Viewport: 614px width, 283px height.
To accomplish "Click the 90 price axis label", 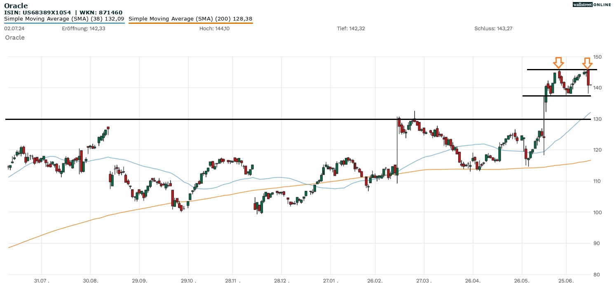I will 596,243.
